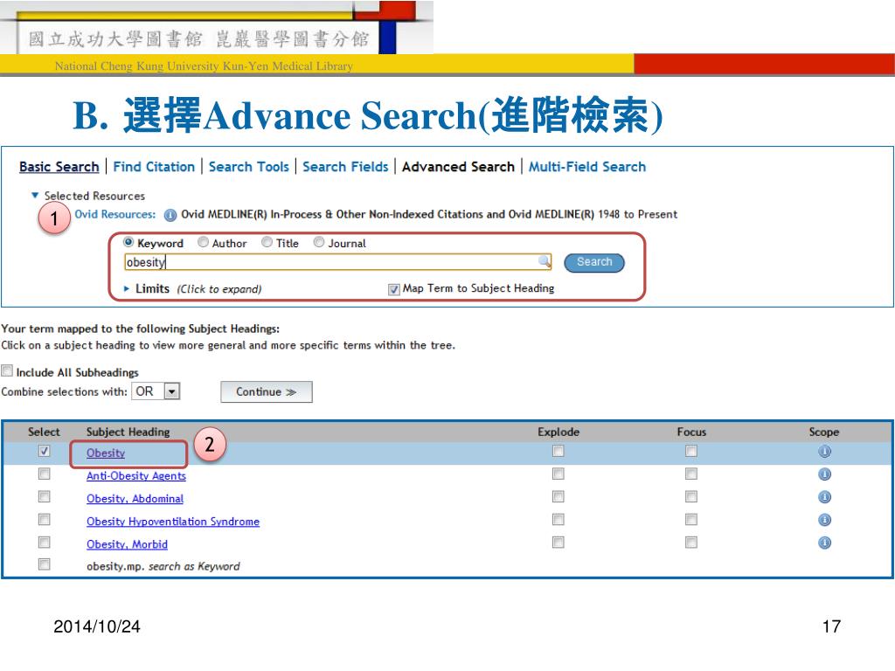Viewport: 895px width, 671px height.
Task: Open scope info for Obesity Hypoventilation Syndrome
Action: [824, 520]
